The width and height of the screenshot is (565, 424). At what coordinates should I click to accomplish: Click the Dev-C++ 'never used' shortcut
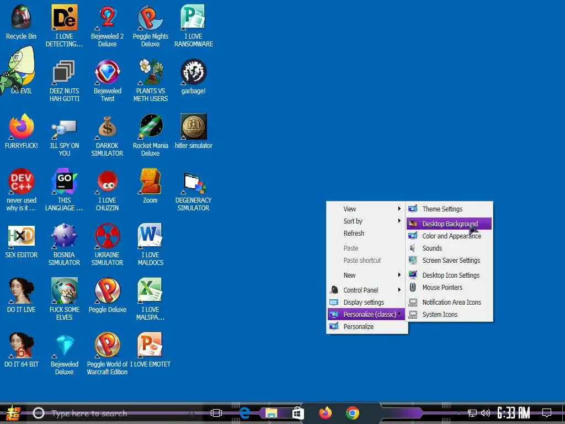(x=22, y=181)
